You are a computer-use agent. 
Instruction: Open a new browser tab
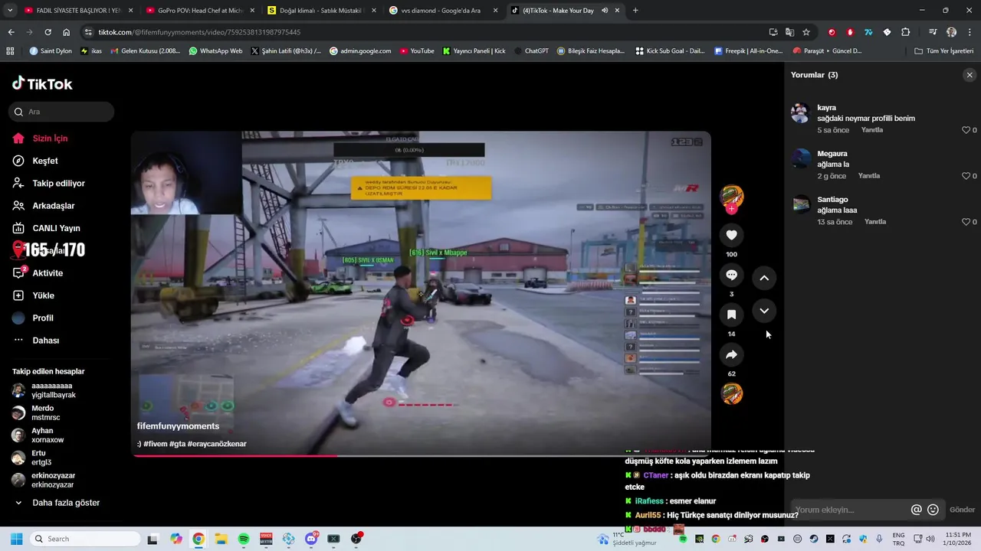tap(635, 11)
